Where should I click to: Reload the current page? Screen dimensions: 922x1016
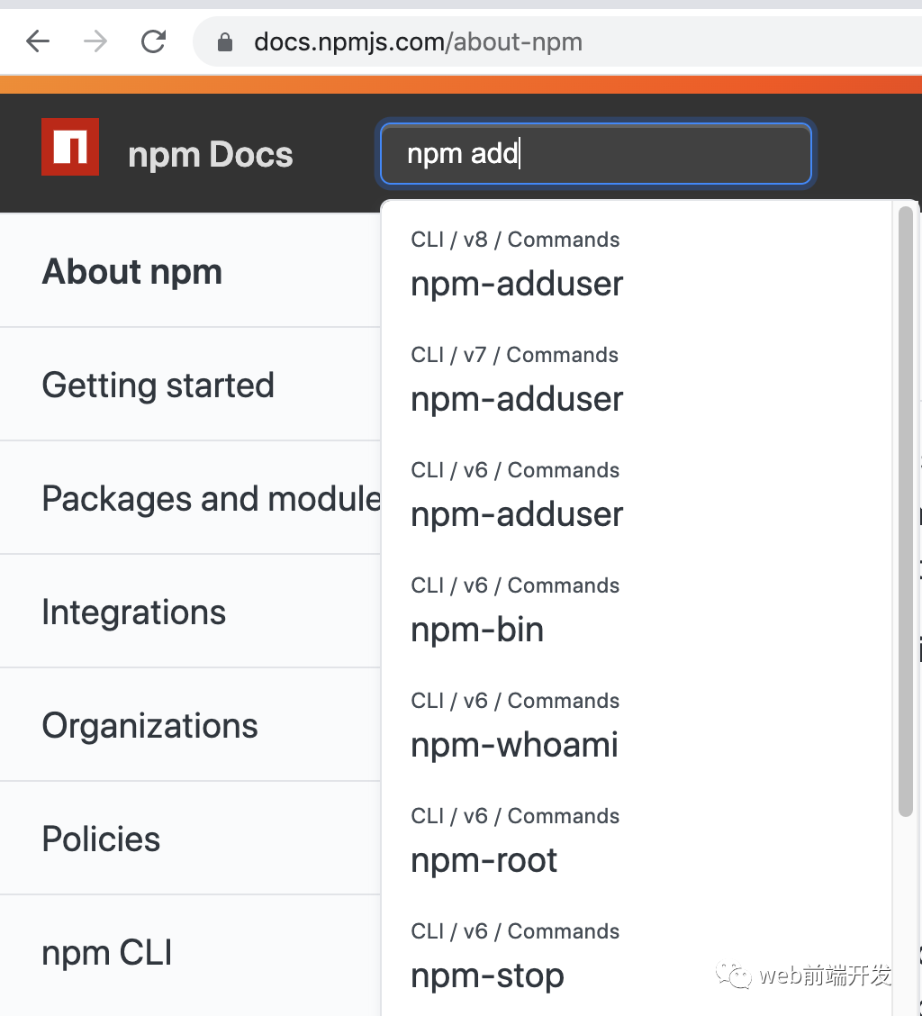(153, 41)
